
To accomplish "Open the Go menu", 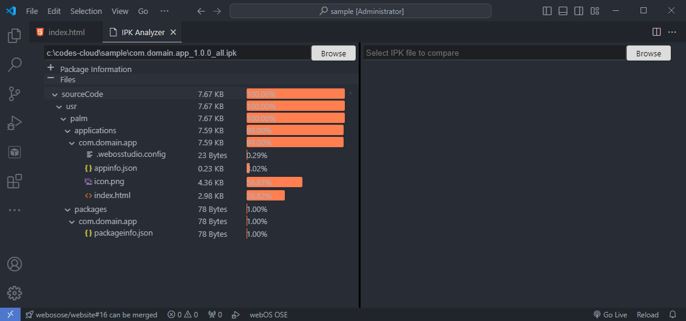I will pos(143,11).
